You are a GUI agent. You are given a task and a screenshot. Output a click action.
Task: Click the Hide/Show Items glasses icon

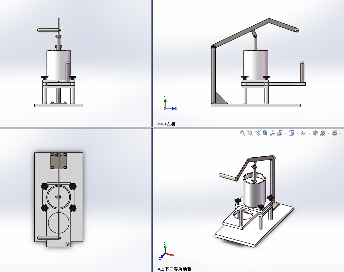(303, 133)
